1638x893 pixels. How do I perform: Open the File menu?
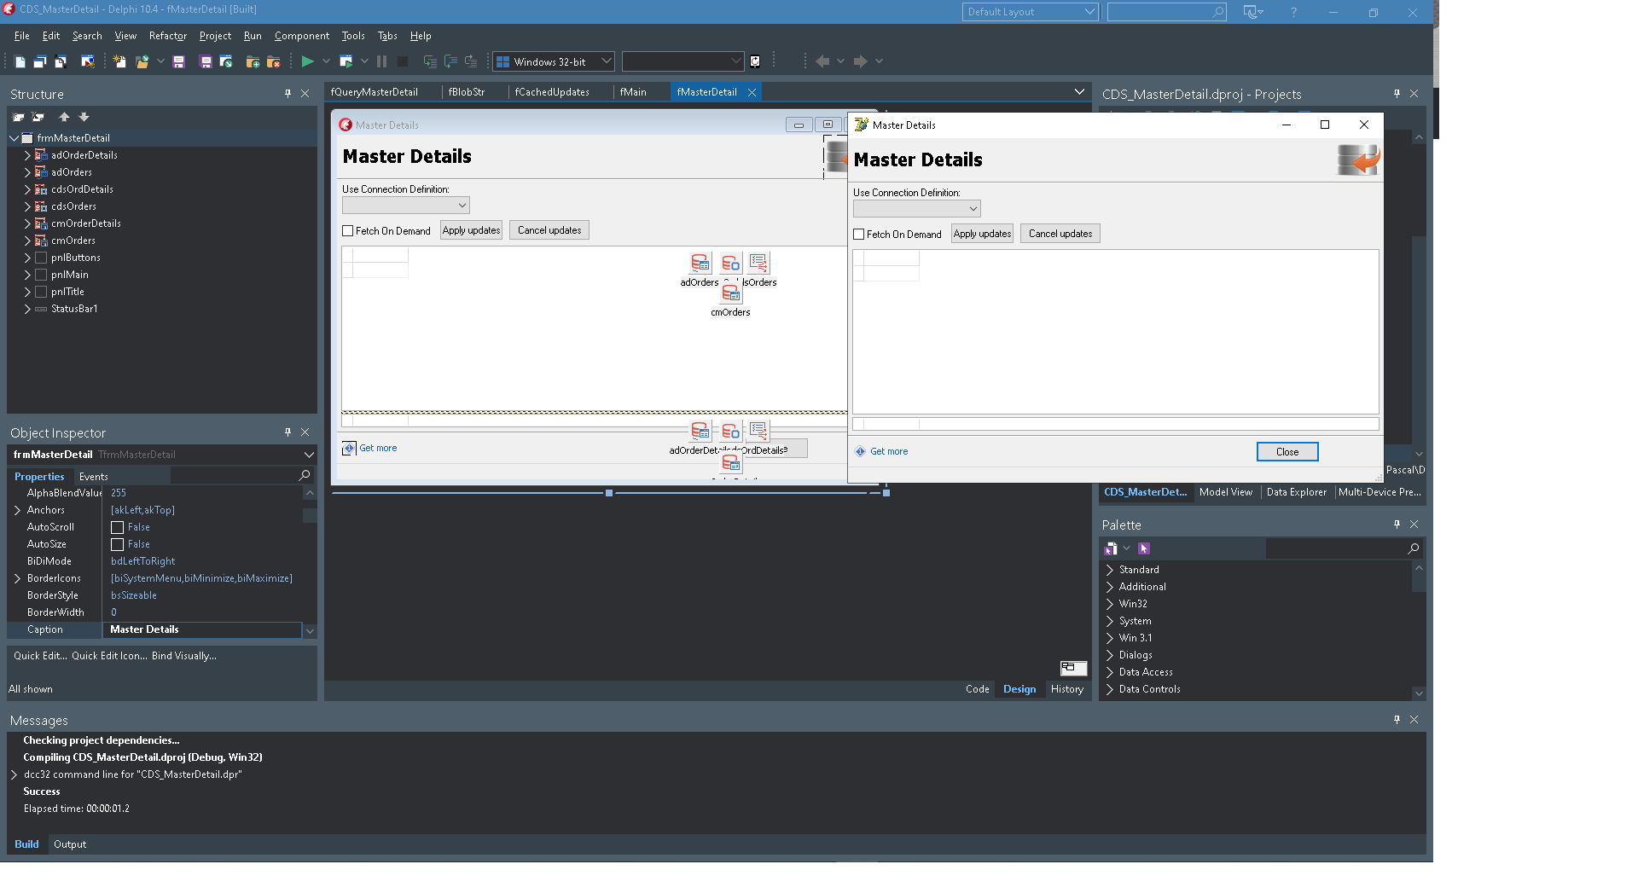pos(22,36)
